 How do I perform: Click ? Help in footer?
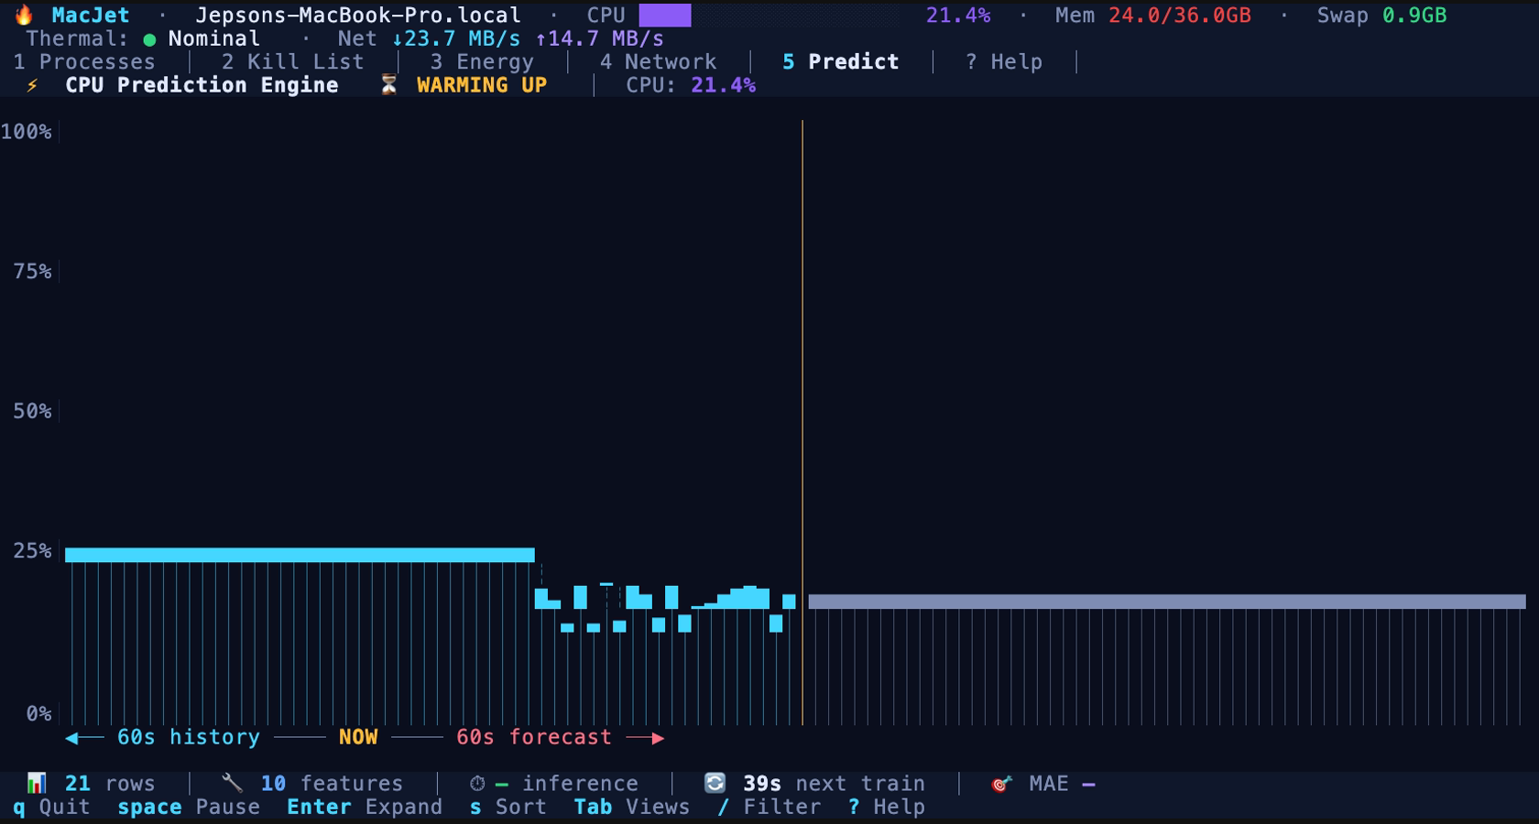tap(887, 807)
